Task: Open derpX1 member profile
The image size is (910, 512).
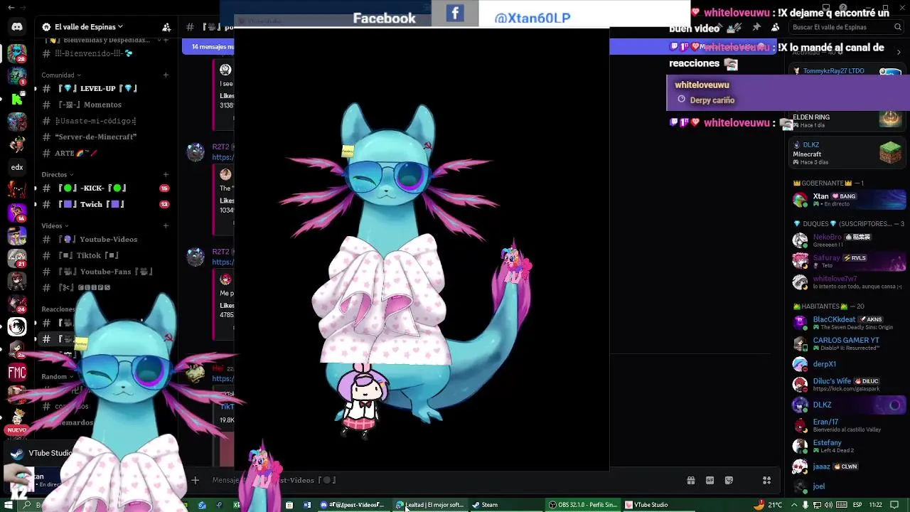Action: click(x=847, y=364)
